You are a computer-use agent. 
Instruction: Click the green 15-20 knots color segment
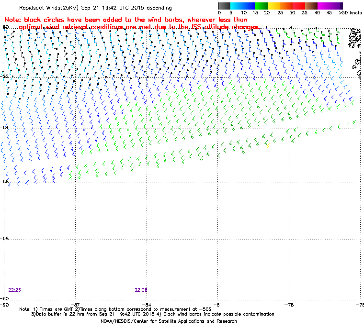coord(262,6)
